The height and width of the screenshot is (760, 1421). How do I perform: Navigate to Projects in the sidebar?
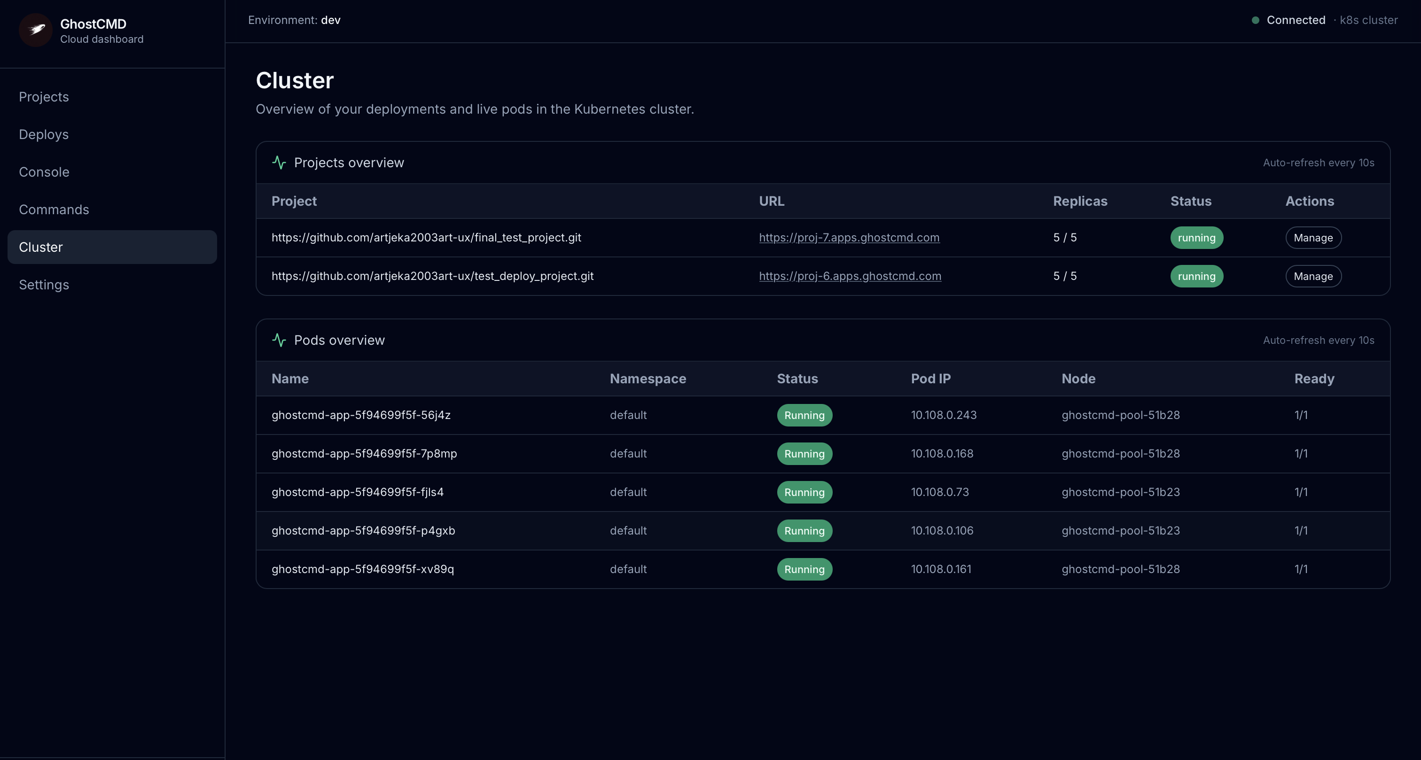44,96
